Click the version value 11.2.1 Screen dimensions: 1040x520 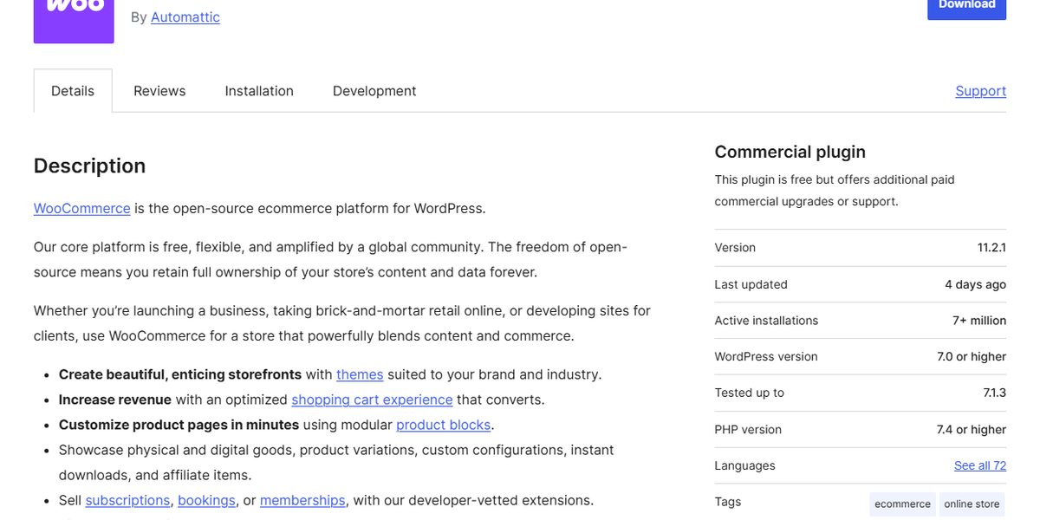pyautogui.click(x=991, y=247)
